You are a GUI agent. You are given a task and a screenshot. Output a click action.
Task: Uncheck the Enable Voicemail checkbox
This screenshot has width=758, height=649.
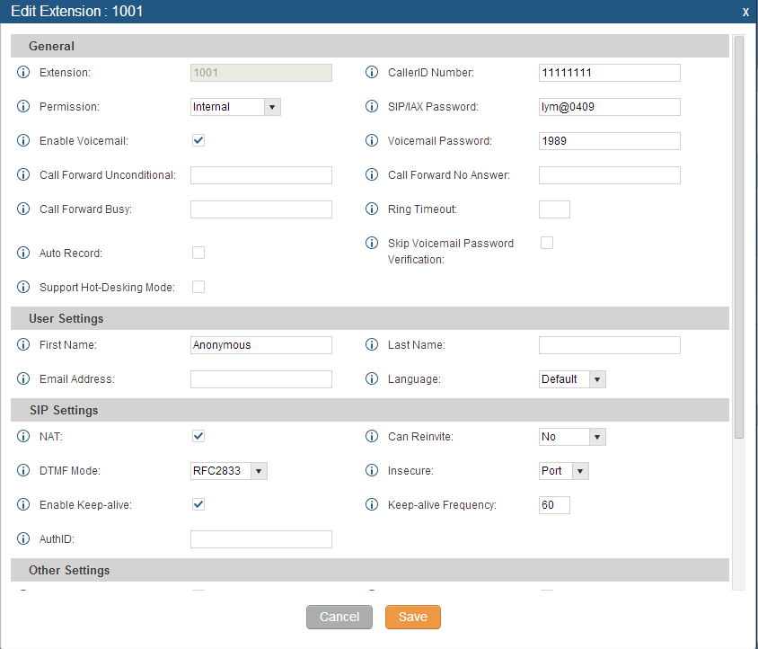click(198, 140)
